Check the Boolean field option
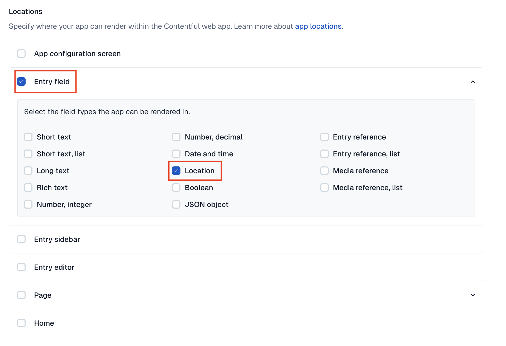Image resolution: width=506 pixels, height=346 pixels. pos(176,188)
